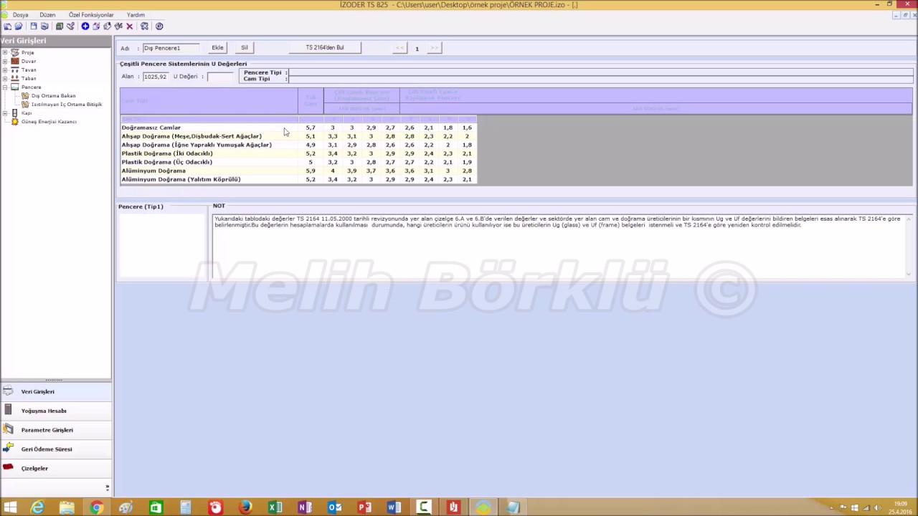Click the floppy disk save icon
Image resolution: width=918 pixels, height=516 pixels.
34,27
